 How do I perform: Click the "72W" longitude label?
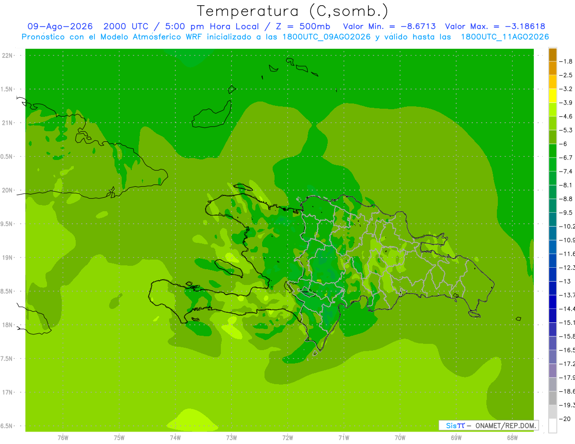point(287,438)
